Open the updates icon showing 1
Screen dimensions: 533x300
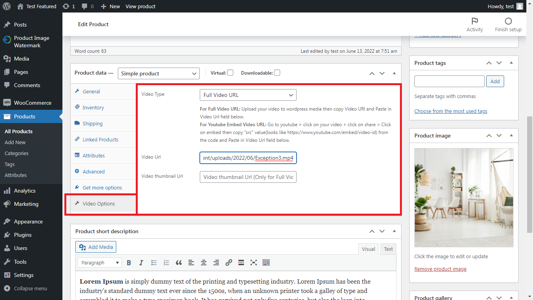[x=69, y=6]
